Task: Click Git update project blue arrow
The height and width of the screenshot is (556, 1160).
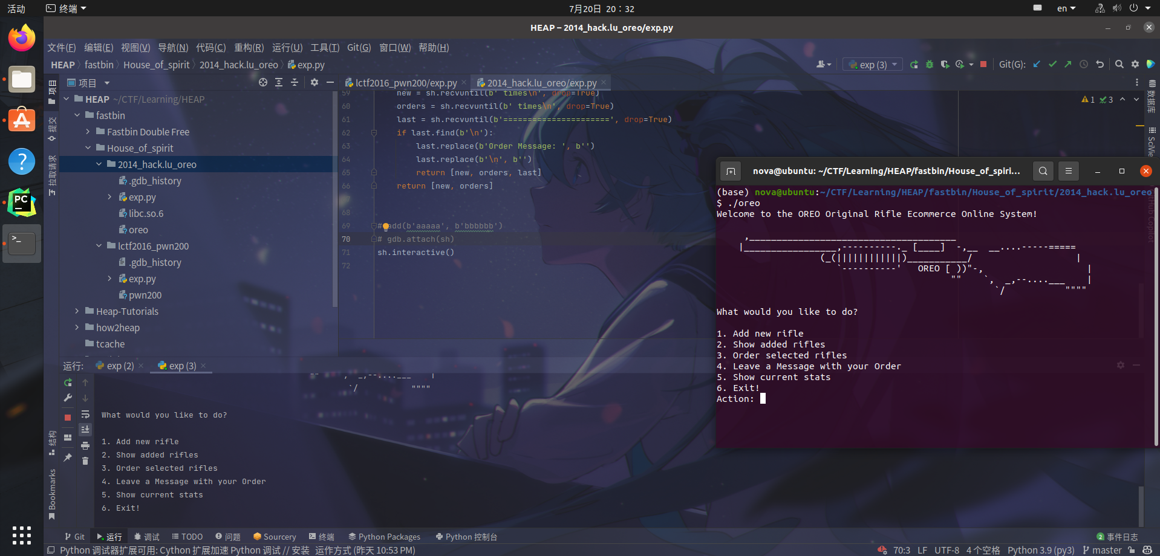Action: coord(1037,65)
